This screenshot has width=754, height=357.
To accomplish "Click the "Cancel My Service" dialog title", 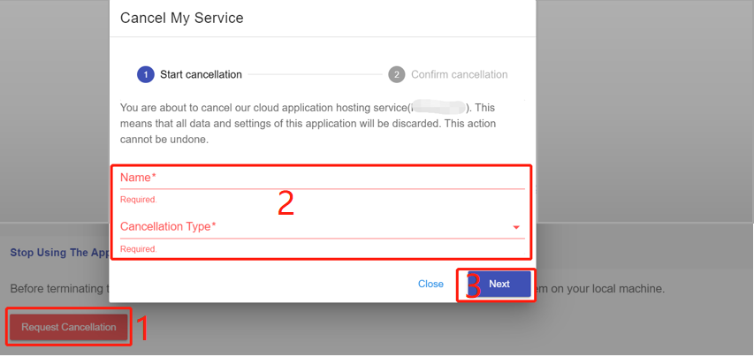I will (x=181, y=18).
